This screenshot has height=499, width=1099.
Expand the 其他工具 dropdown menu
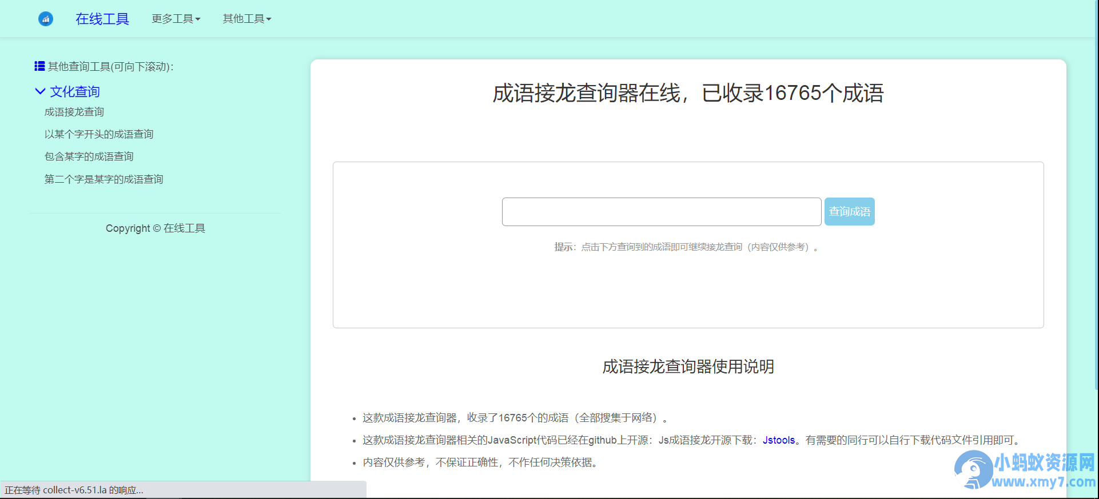pos(247,19)
